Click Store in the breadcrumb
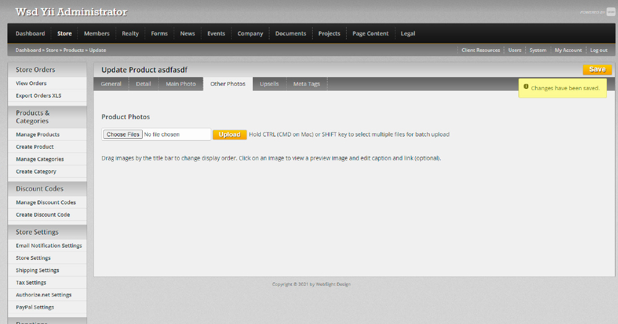618x324 pixels. [x=52, y=50]
